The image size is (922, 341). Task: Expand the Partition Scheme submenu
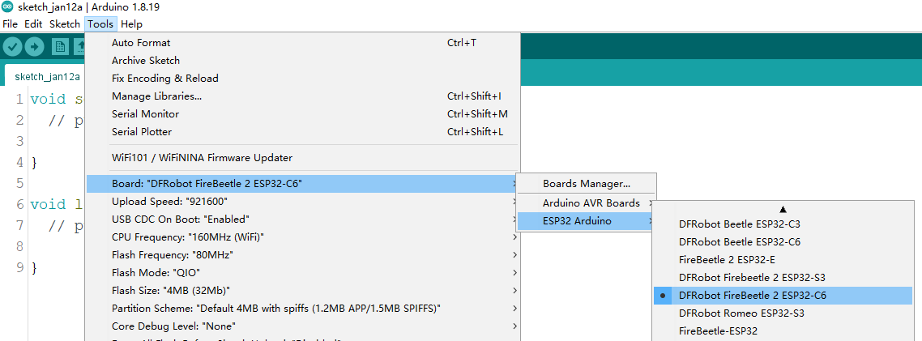tap(303, 308)
